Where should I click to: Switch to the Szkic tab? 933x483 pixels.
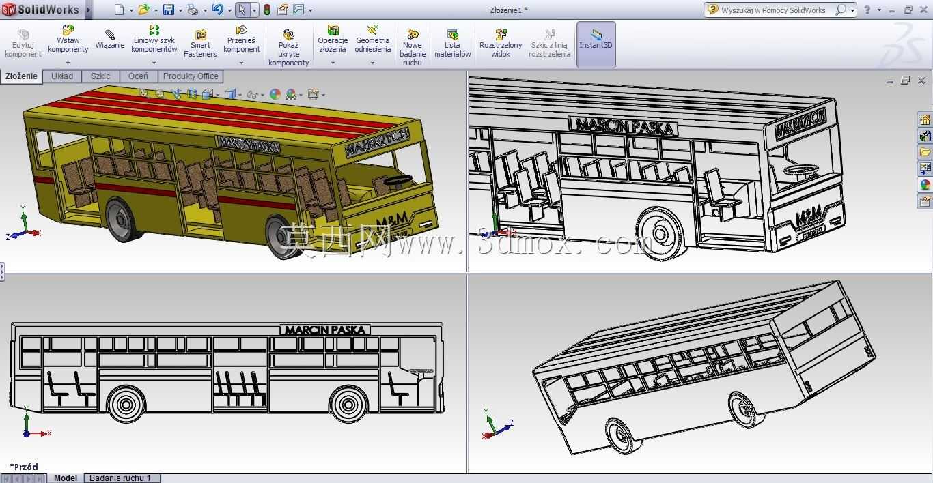(100, 76)
